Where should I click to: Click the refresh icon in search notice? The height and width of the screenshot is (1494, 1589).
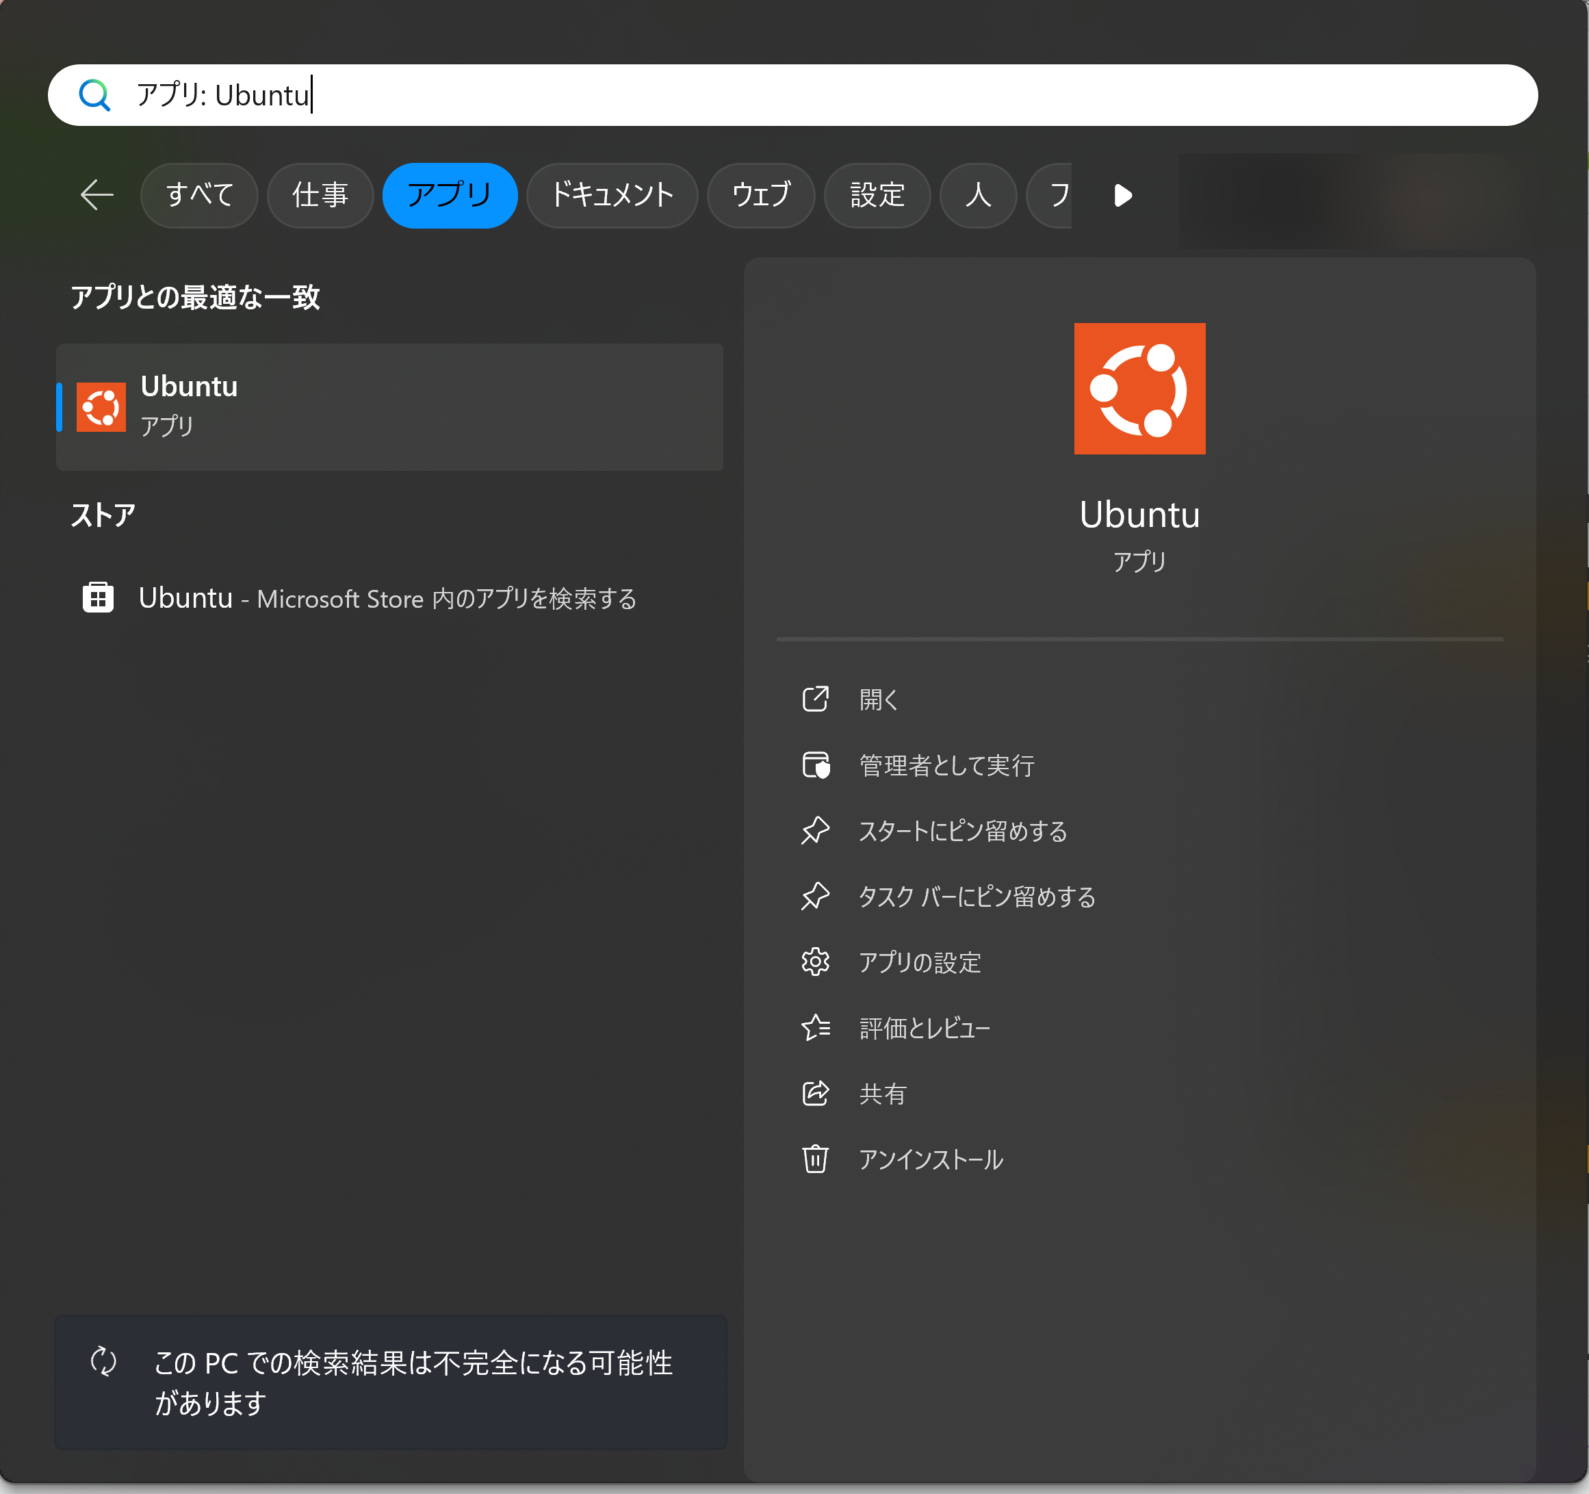tap(104, 1361)
